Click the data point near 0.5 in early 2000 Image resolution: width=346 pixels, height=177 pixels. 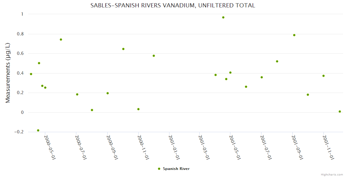click(39, 63)
